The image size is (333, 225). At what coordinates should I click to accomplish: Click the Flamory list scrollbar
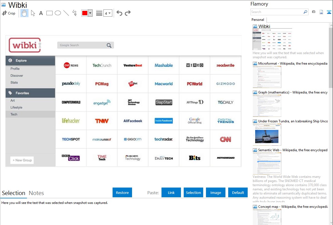[331, 57]
